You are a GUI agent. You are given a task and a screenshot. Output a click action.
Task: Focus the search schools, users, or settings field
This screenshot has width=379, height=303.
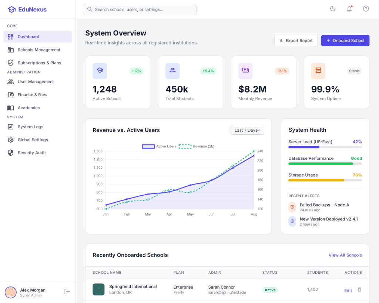(x=140, y=10)
